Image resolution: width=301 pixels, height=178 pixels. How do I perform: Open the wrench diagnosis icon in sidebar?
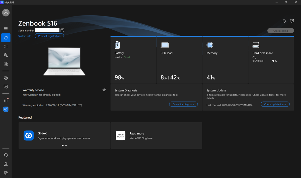point(6,55)
